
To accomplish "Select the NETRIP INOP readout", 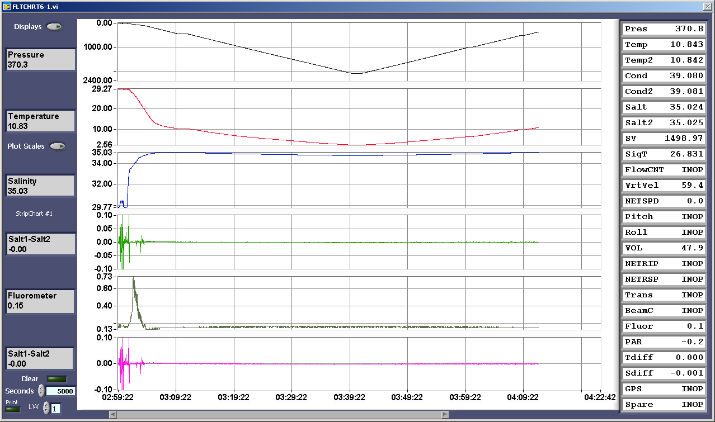I will pos(664,264).
